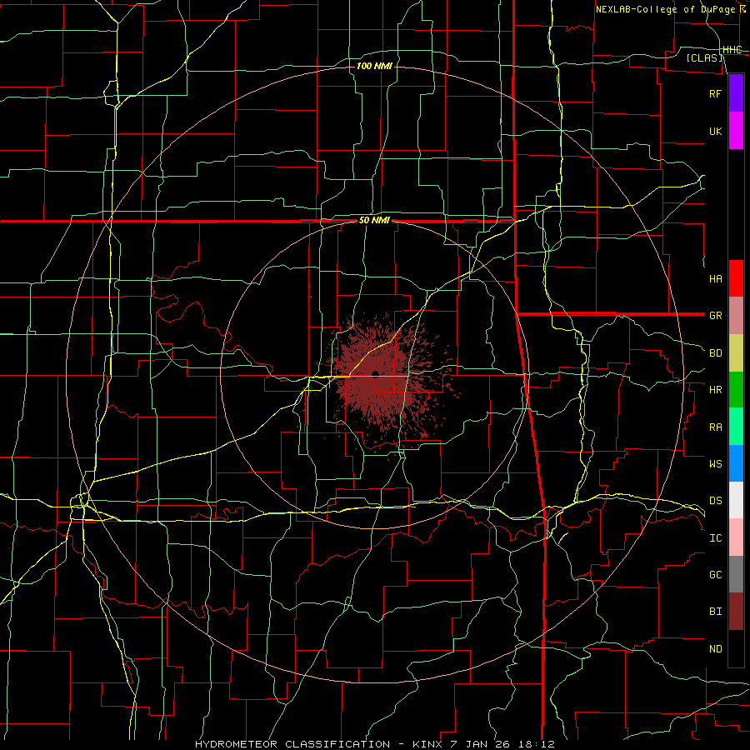Click the IC legend label
Screen dimensions: 750x750
pos(715,538)
